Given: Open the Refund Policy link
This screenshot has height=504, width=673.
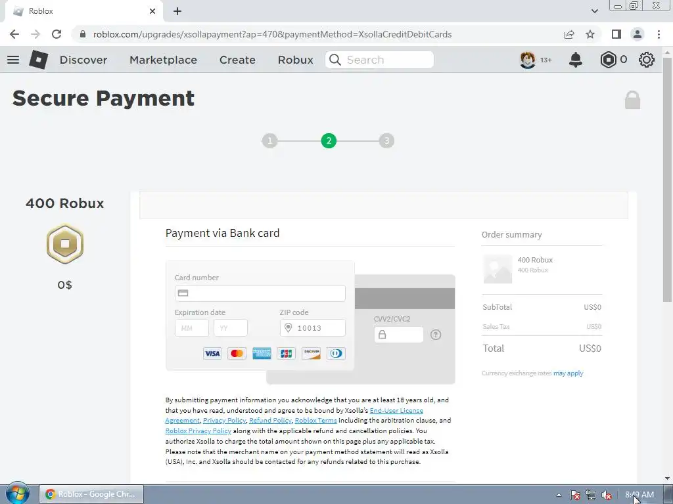Looking at the screenshot, I should point(270,421).
